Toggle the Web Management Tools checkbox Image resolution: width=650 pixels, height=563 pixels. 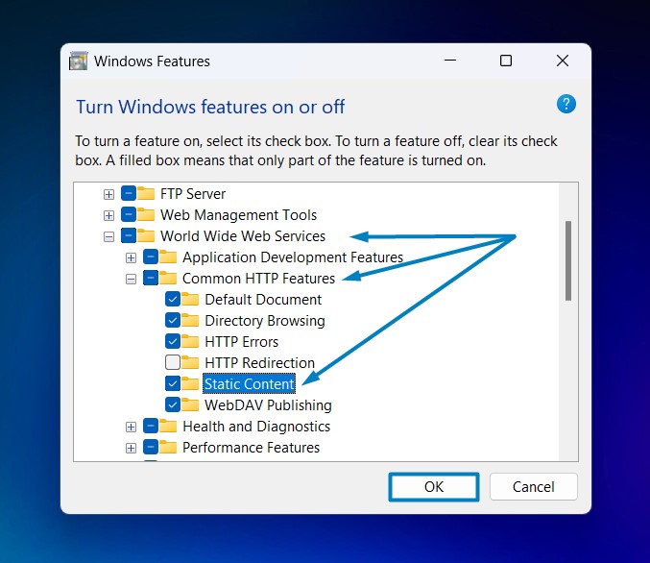(129, 214)
